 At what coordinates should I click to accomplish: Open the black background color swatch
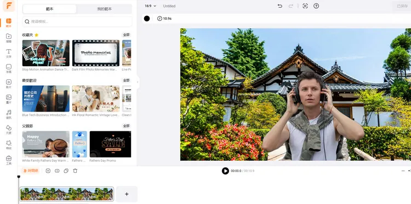(x=147, y=19)
